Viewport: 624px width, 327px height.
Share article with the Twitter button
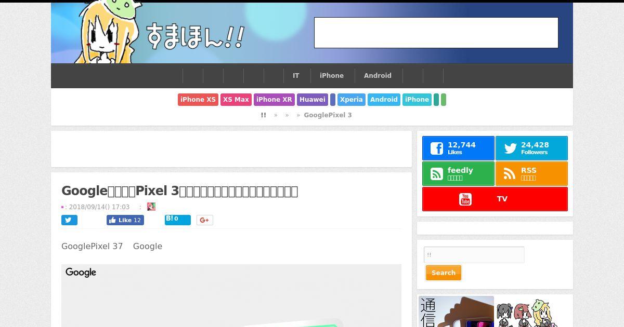click(69, 220)
